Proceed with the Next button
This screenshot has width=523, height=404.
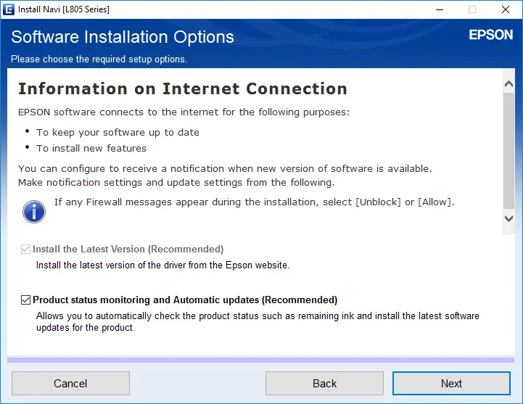[x=451, y=384]
